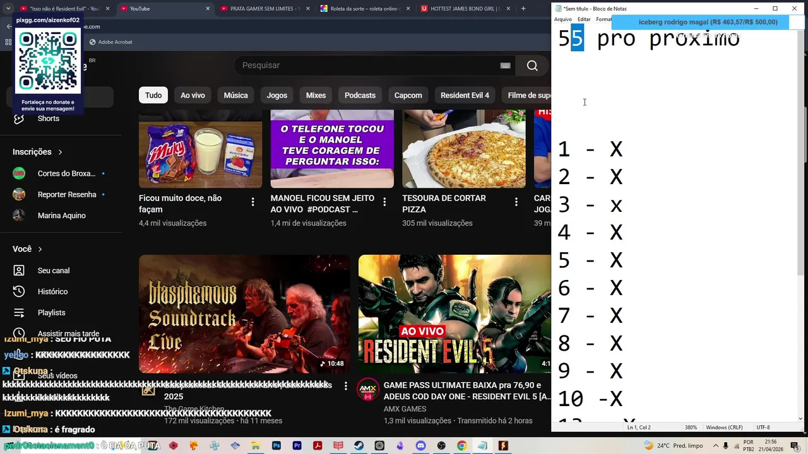Select the 'Podcasts' filter chip
Screen dimensions: 808x454
pos(360,95)
